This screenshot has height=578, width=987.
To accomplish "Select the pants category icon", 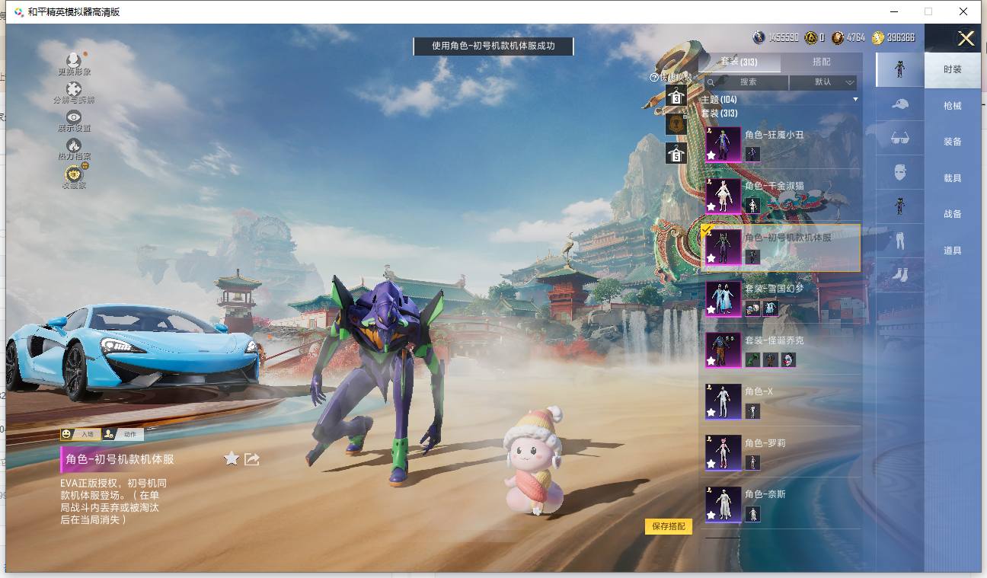I will 899,241.
